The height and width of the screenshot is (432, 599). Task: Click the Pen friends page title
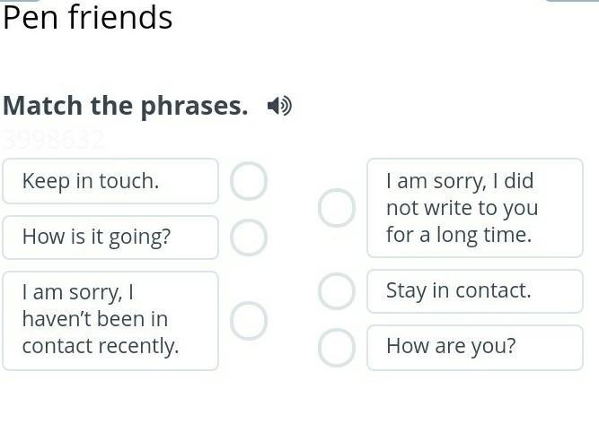tap(87, 18)
